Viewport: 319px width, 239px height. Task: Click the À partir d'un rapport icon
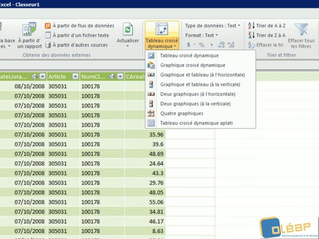click(29, 29)
